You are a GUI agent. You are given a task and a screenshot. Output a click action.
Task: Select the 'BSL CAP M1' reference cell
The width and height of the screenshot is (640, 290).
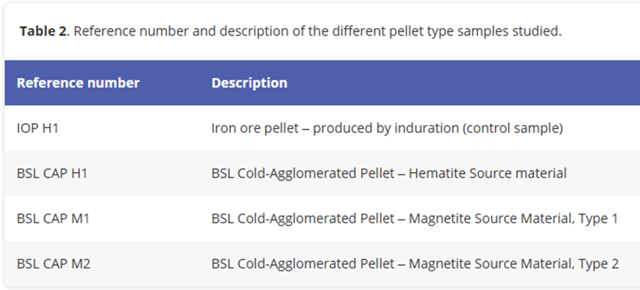pos(53,218)
